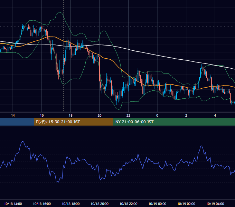The image size is (235, 207).
Task: Click the 20 hour axis label
Action: point(100,116)
